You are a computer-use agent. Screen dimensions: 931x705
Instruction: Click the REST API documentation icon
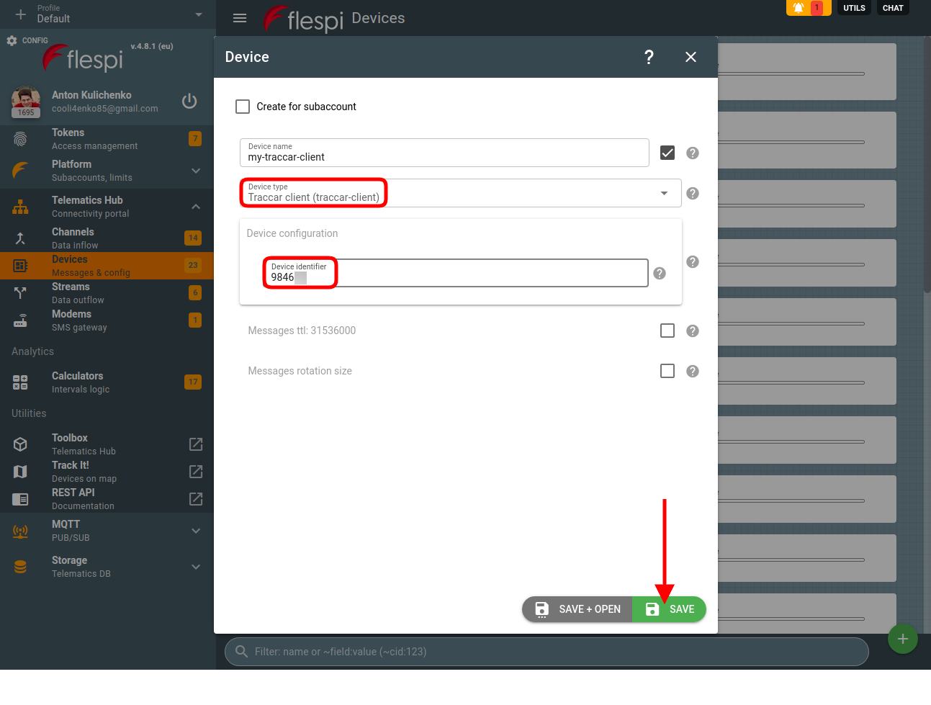pos(20,499)
